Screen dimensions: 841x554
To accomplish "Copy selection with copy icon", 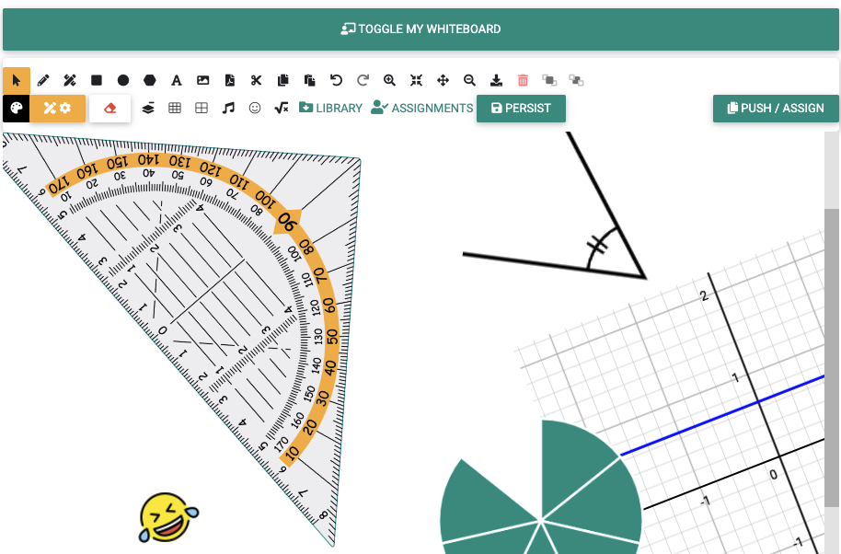I will pyautogui.click(x=282, y=80).
